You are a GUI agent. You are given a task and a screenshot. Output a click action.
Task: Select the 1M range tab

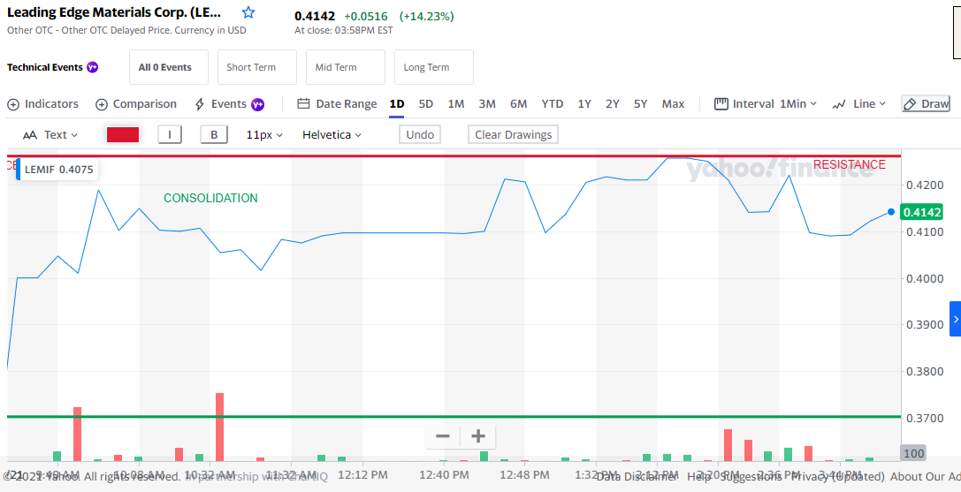pyautogui.click(x=456, y=103)
